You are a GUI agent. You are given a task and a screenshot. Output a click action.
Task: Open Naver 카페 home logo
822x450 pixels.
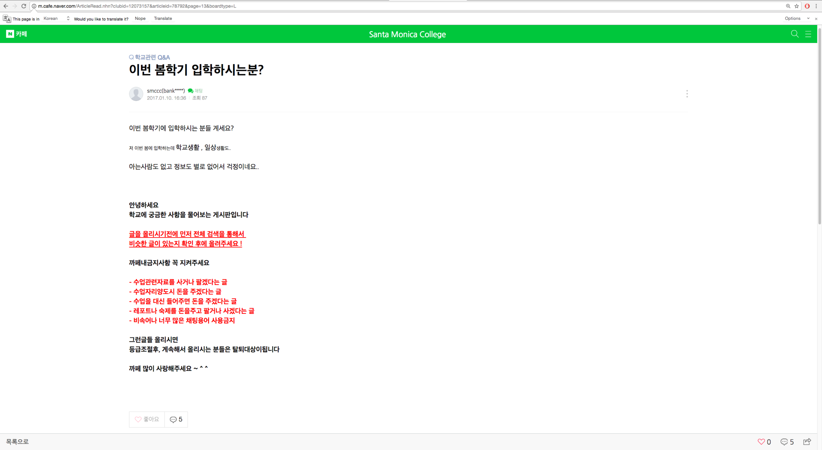point(16,34)
